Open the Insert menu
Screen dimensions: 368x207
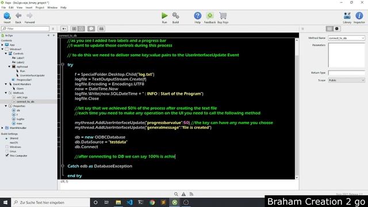click(x=29, y=7)
